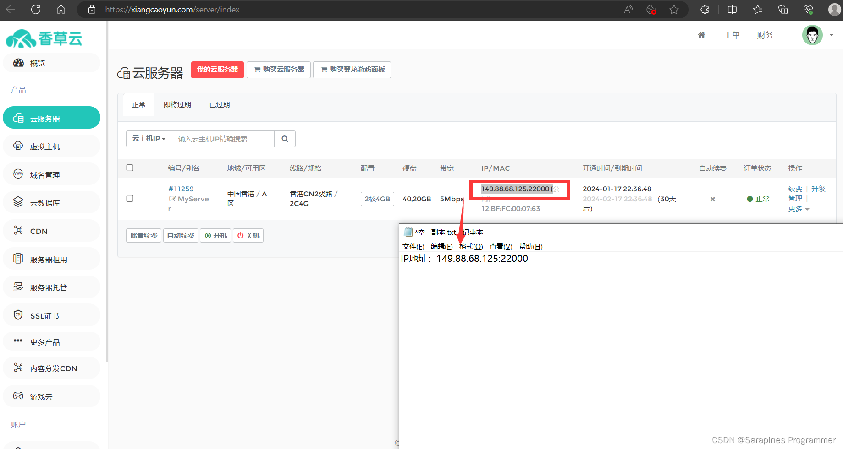Focus the 云主机IP search input field

coord(223,139)
